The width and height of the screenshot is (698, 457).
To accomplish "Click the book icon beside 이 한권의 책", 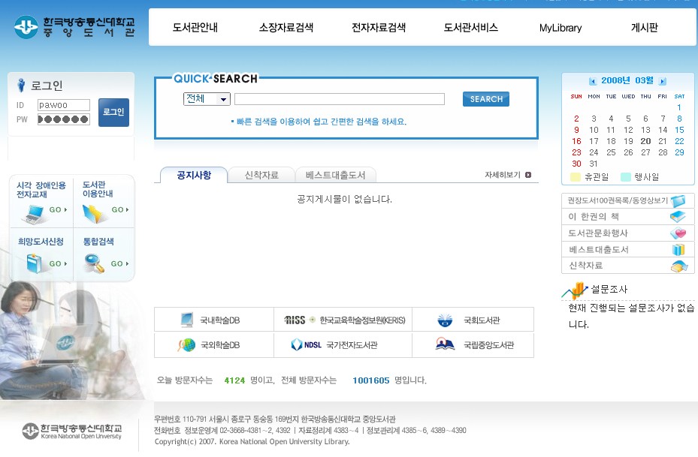I will tap(678, 217).
